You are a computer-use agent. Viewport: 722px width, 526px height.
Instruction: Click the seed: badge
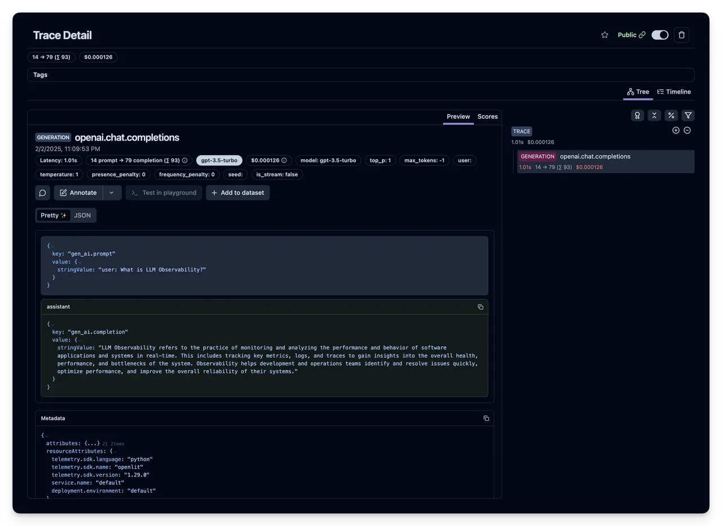coord(235,174)
